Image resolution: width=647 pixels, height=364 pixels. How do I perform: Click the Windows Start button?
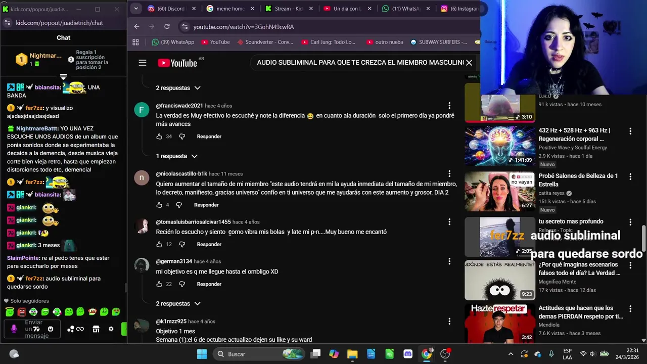(x=202, y=354)
